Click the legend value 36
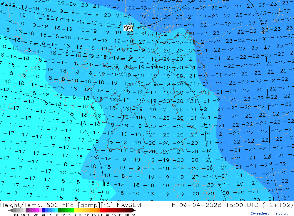 (113, 215)
